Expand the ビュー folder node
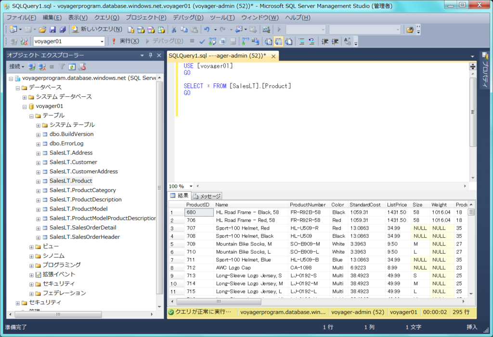The width and height of the screenshot is (493, 337). [31, 247]
